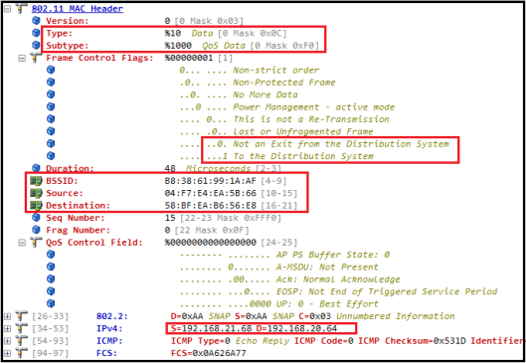Click the 'To the Distribution System' text

(303, 156)
